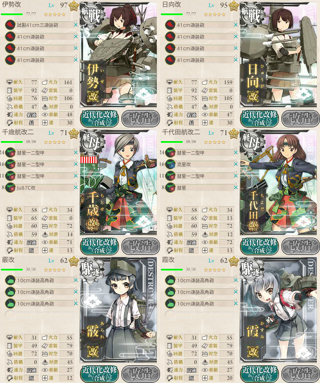Viewport: 320px width, 383px height.
Task: Open Kasumi's empty fourth equipment slot
Action: click(x=200, y=315)
